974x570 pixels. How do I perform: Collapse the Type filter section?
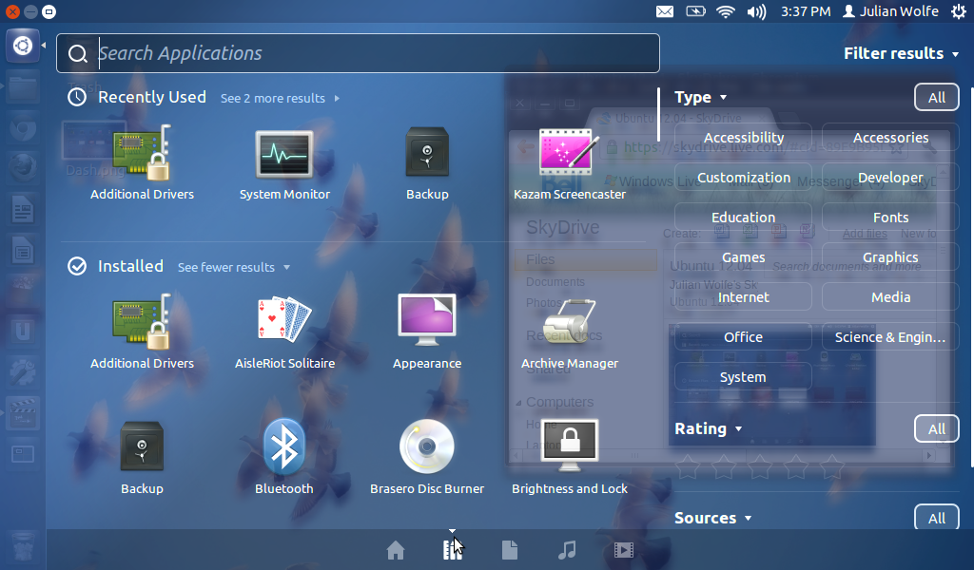pyautogui.click(x=700, y=98)
